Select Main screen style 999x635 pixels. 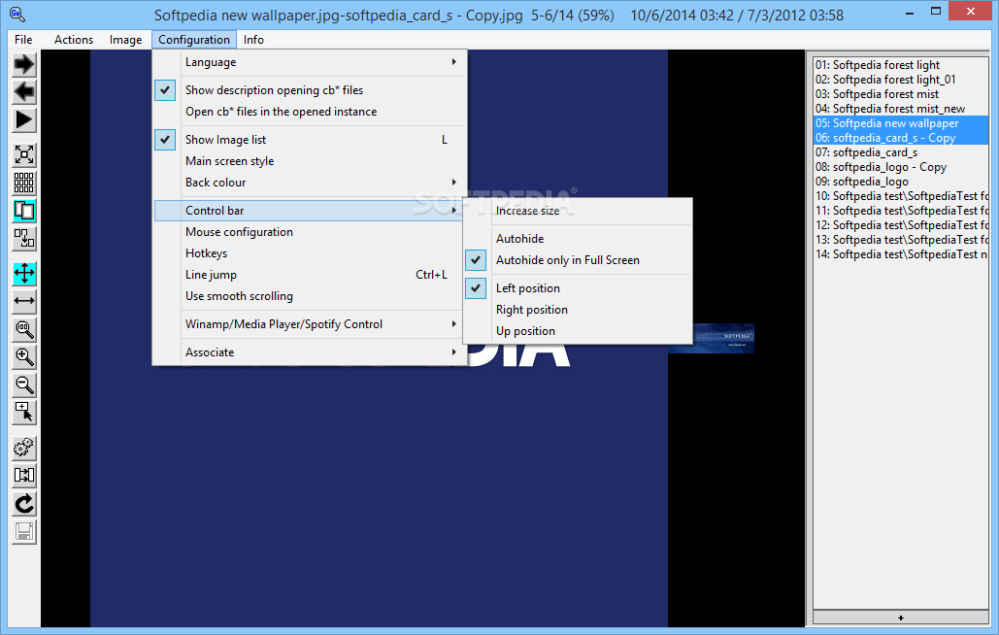coord(310,161)
